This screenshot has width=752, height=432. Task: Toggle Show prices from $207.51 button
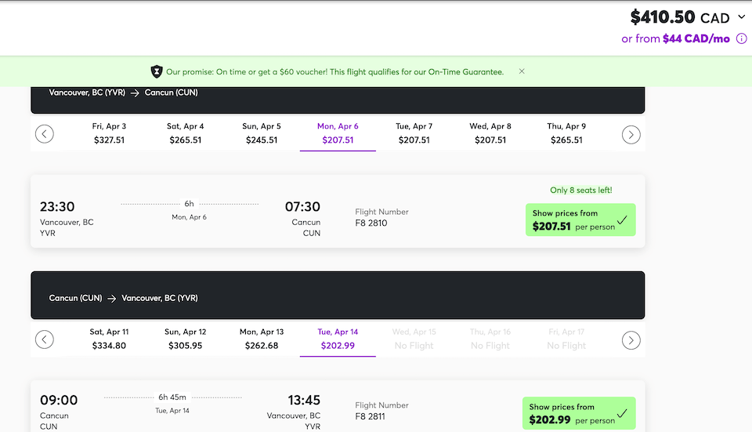(580, 220)
